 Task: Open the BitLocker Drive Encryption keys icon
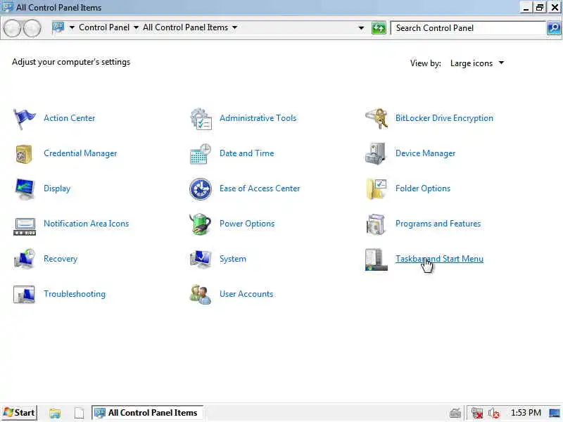377,118
